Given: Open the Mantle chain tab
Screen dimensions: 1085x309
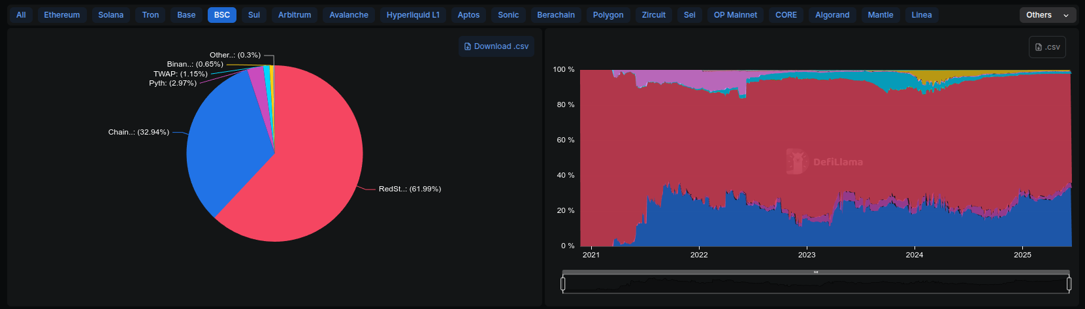Looking at the screenshot, I should click(x=881, y=15).
